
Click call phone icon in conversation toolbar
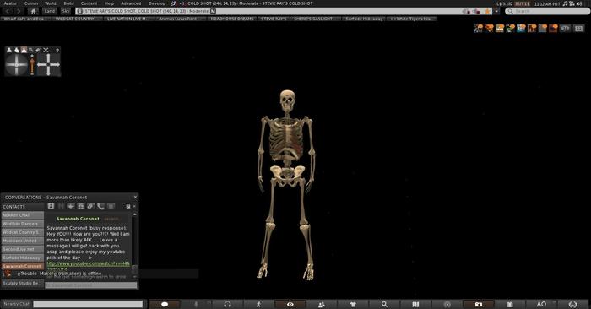[x=100, y=206]
